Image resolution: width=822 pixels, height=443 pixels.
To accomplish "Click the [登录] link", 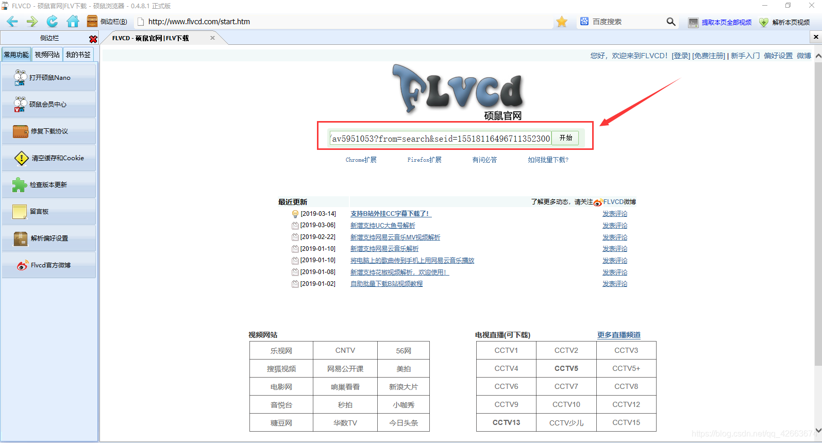I will click(x=681, y=56).
